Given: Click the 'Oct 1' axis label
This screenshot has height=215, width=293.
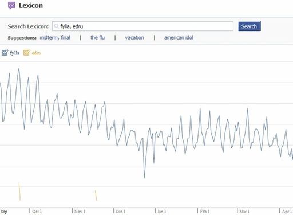Looking at the screenshot, I should click(37, 212).
